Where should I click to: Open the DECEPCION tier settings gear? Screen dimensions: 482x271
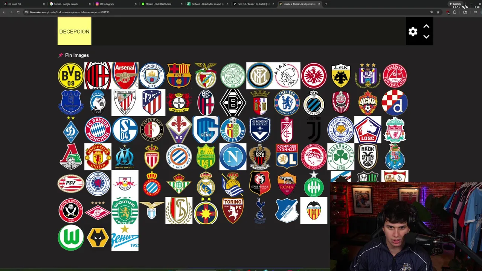coord(413,32)
